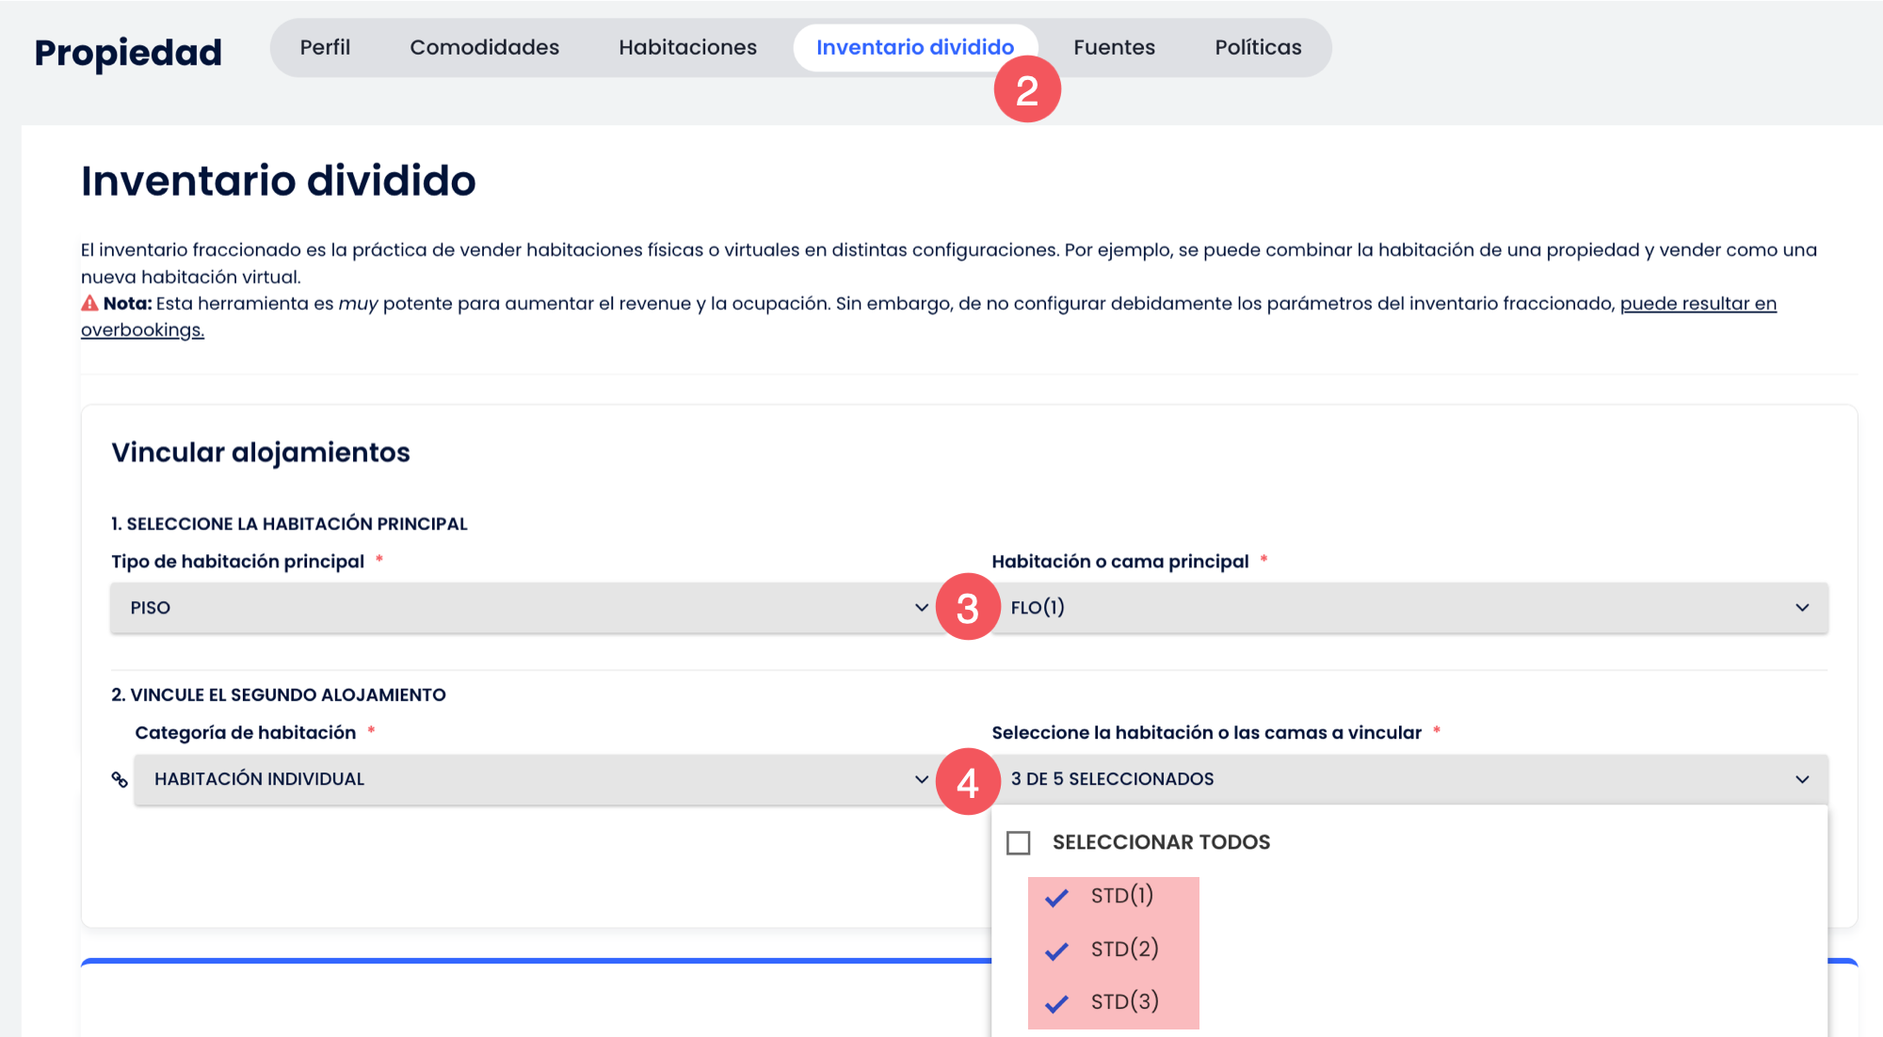Click the Inventario dividido active tab

[x=915, y=47]
